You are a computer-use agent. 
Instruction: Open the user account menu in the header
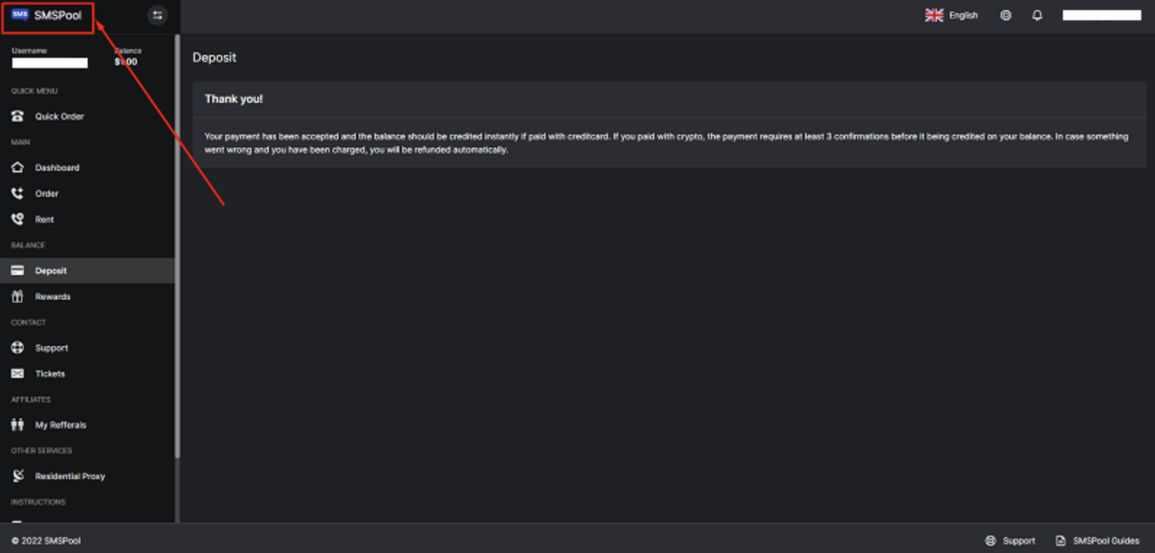tap(1101, 15)
